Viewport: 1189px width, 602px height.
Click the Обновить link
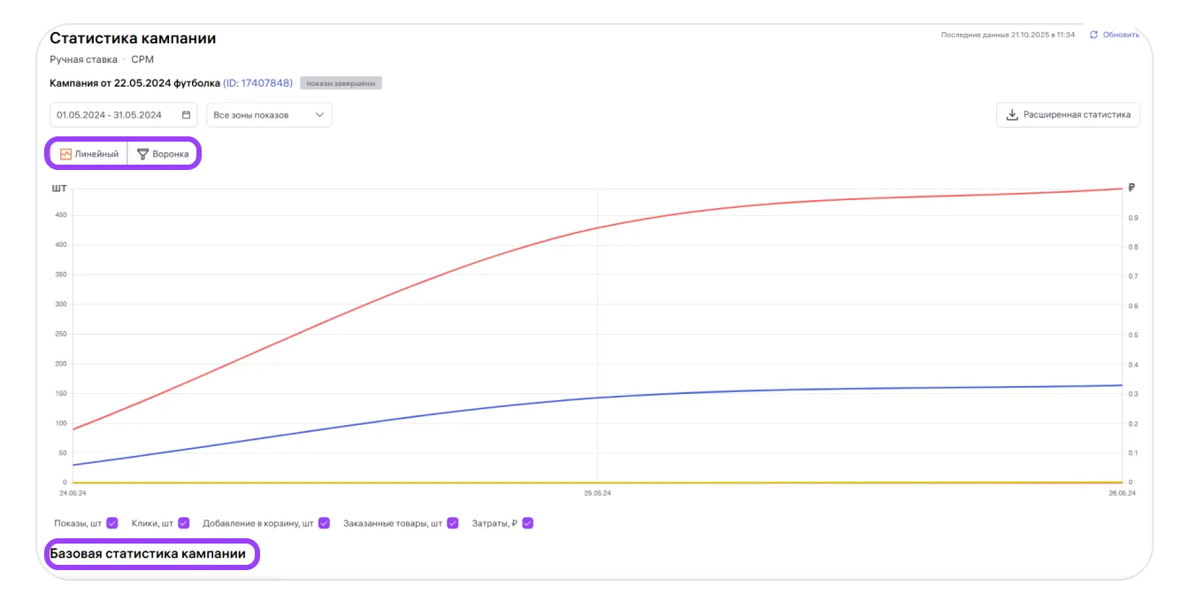(1121, 35)
